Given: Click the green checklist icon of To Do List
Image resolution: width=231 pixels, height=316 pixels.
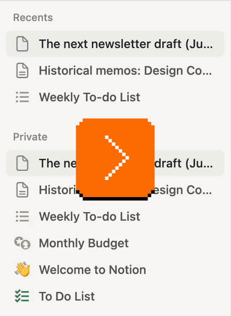Looking at the screenshot, I should (x=22, y=296).
